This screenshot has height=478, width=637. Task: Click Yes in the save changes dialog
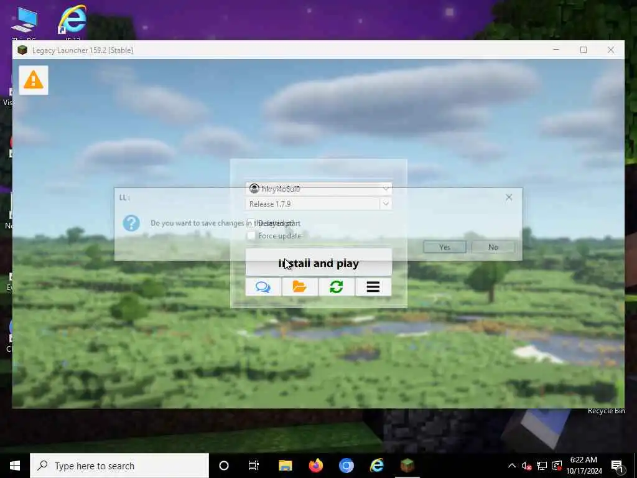(444, 247)
